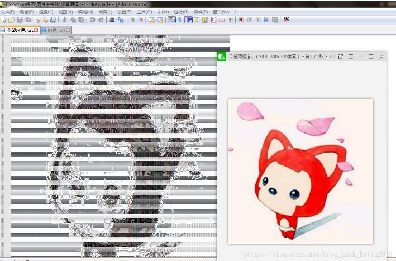
Task: Save the recorded macro icon
Action: tap(275, 20)
